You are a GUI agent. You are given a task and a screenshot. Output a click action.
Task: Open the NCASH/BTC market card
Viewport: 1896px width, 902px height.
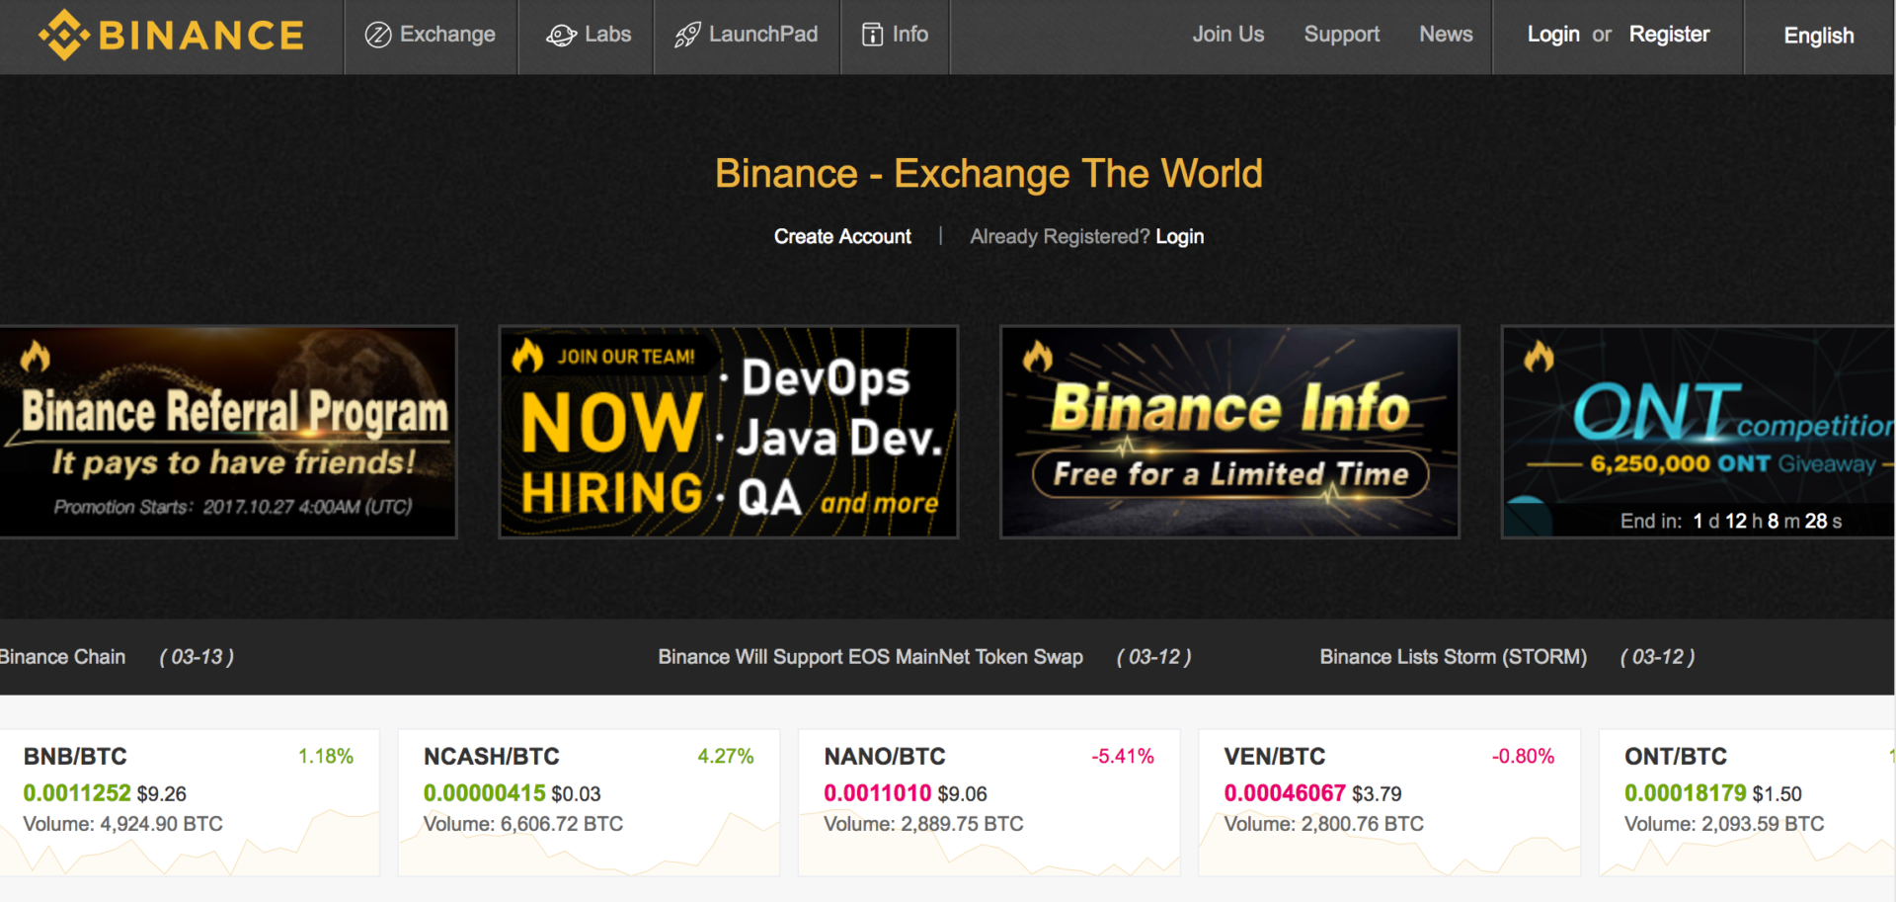pyautogui.click(x=589, y=802)
